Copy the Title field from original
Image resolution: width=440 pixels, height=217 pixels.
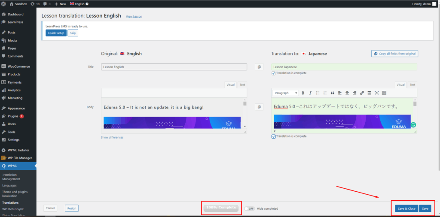coord(259,67)
